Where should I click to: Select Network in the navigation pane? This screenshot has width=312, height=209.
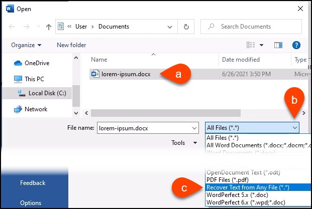31,109
